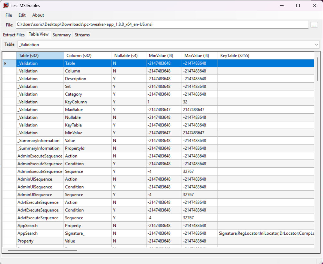Click the KeyTable (S255) column header
The image size is (323, 264).
click(x=266, y=55)
